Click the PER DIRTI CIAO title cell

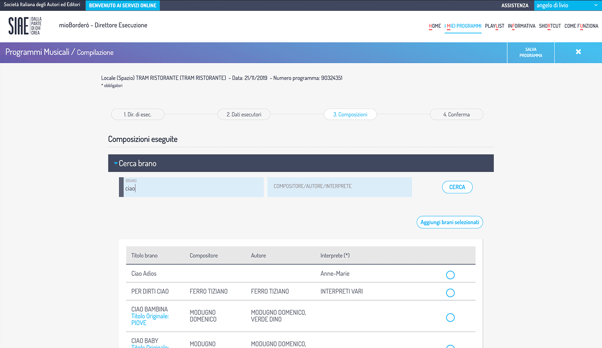click(x=150, y=291)
